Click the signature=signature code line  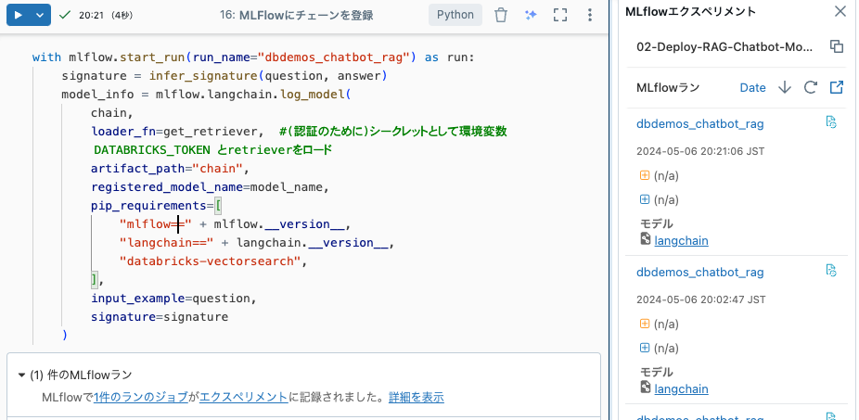click(160, 317)
